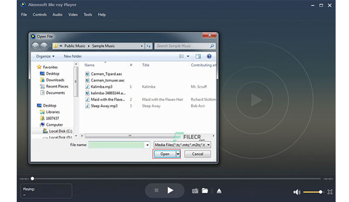
Task: Change view with the view icon
Action: click(182, 56)
